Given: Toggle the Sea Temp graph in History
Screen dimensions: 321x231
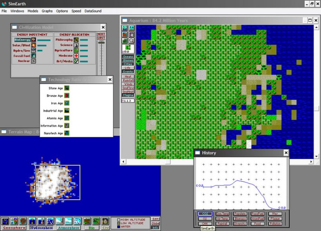Looking at the screenshot, I should click(223, 214).
